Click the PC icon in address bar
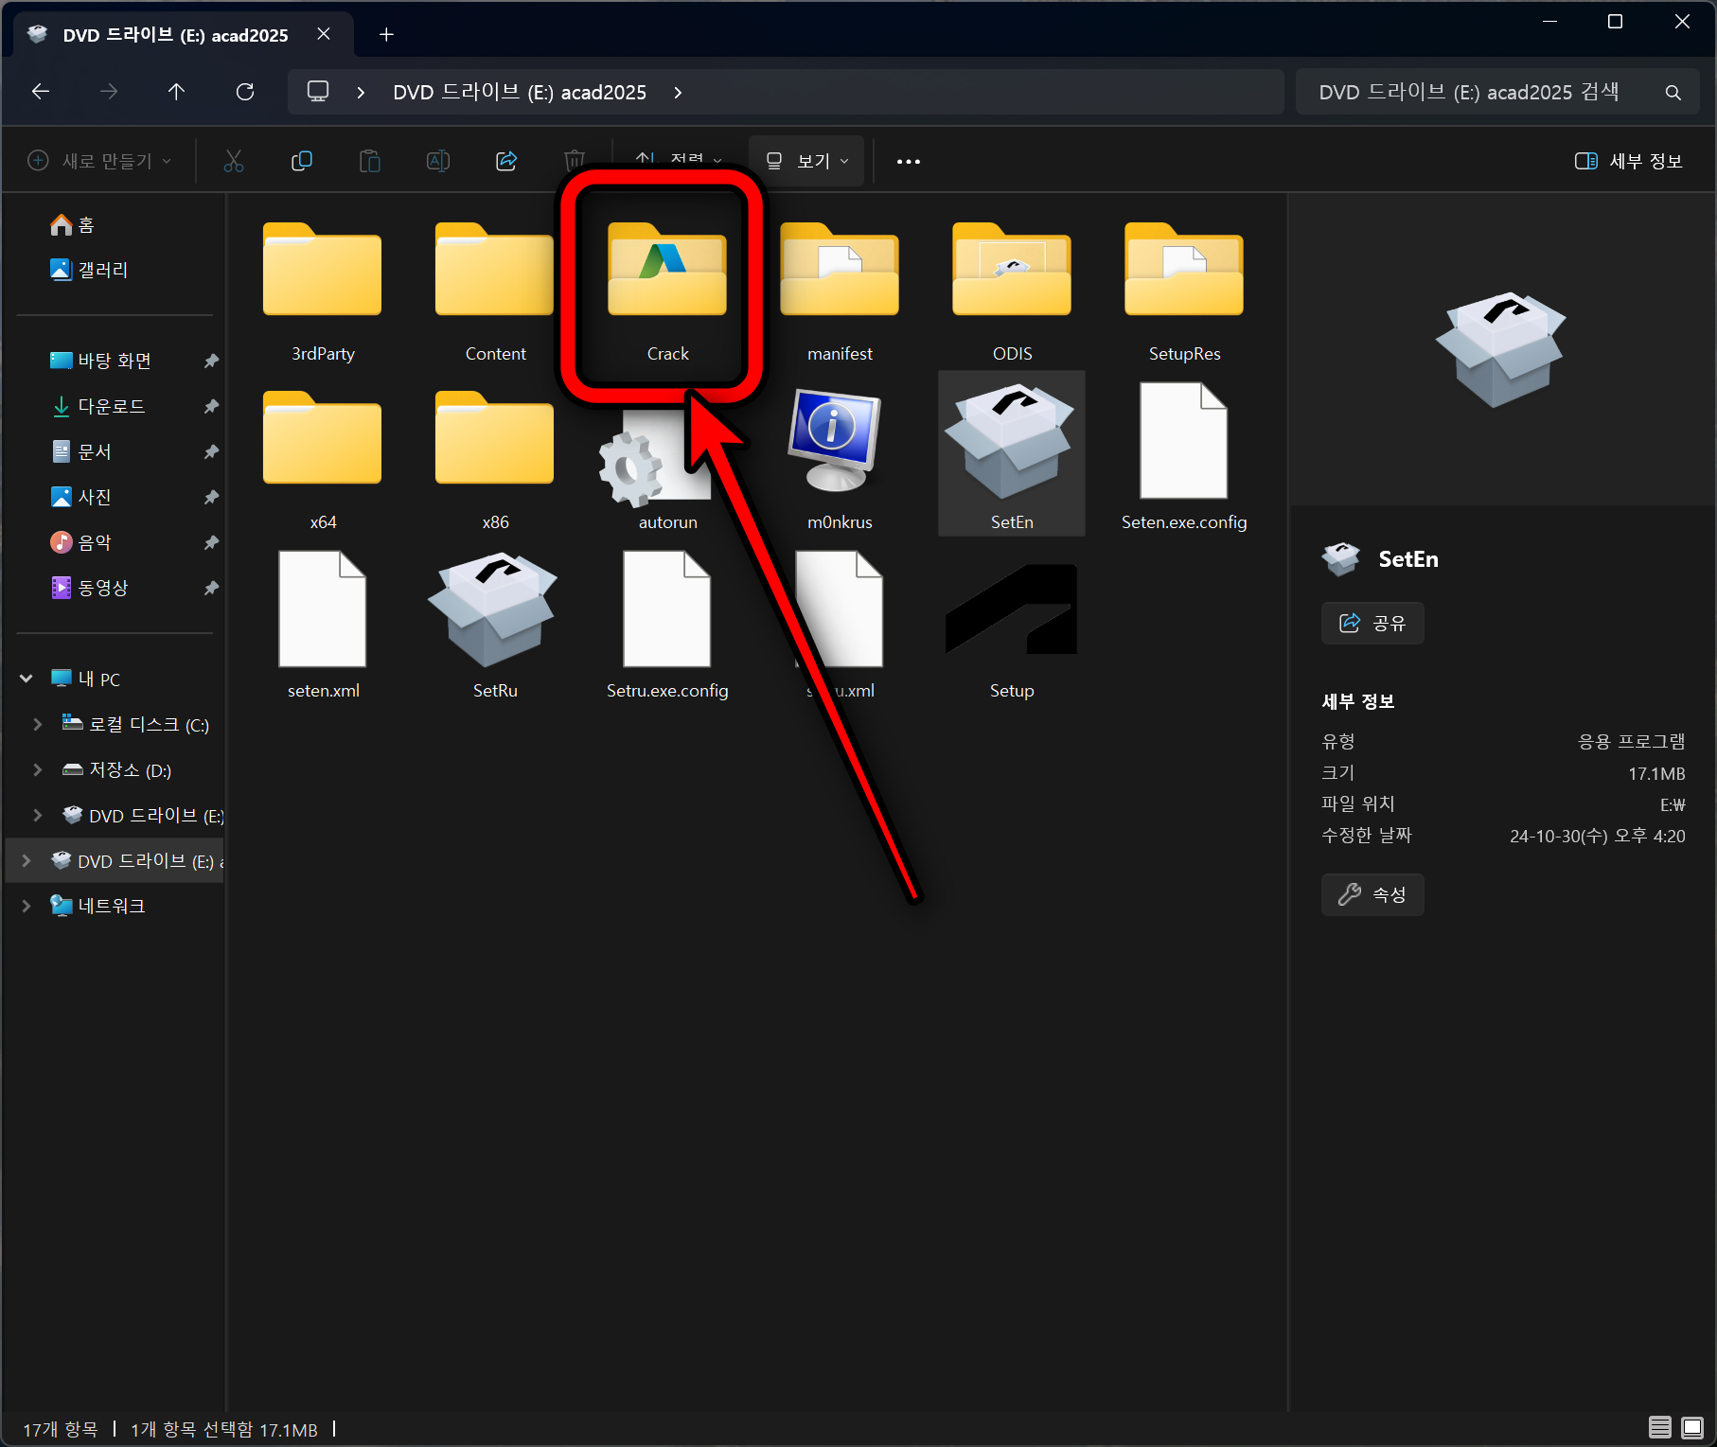 pyautogui.click(x=318, y=92)
